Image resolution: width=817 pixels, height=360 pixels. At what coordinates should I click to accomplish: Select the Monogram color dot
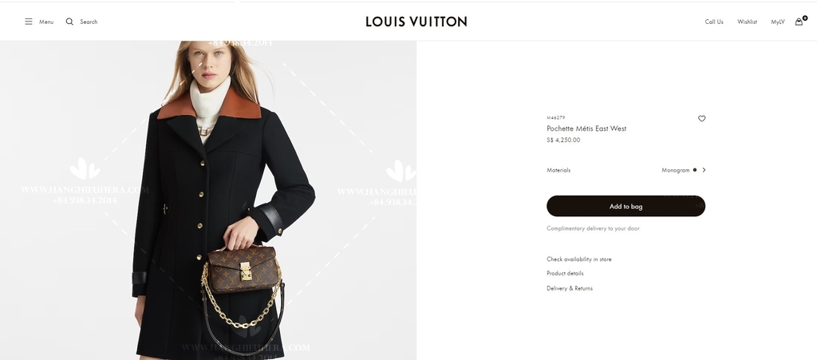(695, 170)
